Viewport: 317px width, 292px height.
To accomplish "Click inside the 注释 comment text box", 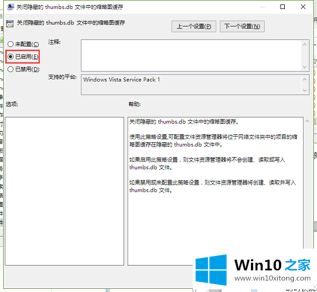I will click(191, 56).
